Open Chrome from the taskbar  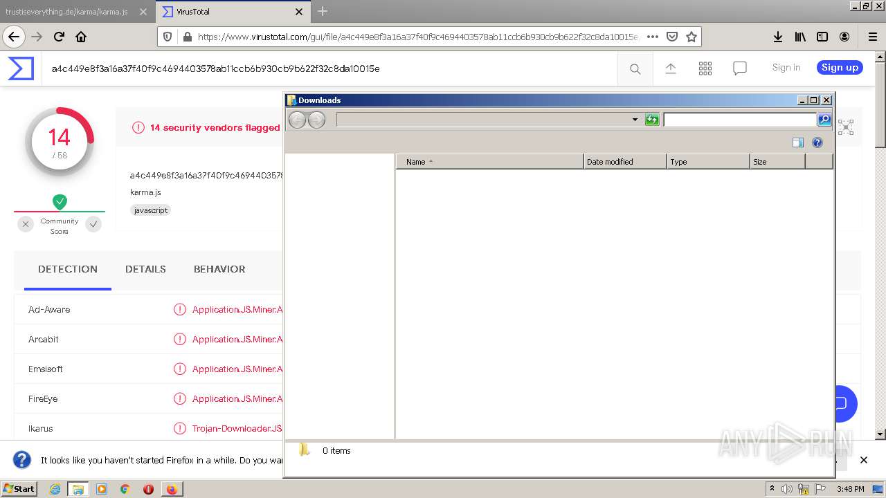pyautogui.click(x=125, y=489)
